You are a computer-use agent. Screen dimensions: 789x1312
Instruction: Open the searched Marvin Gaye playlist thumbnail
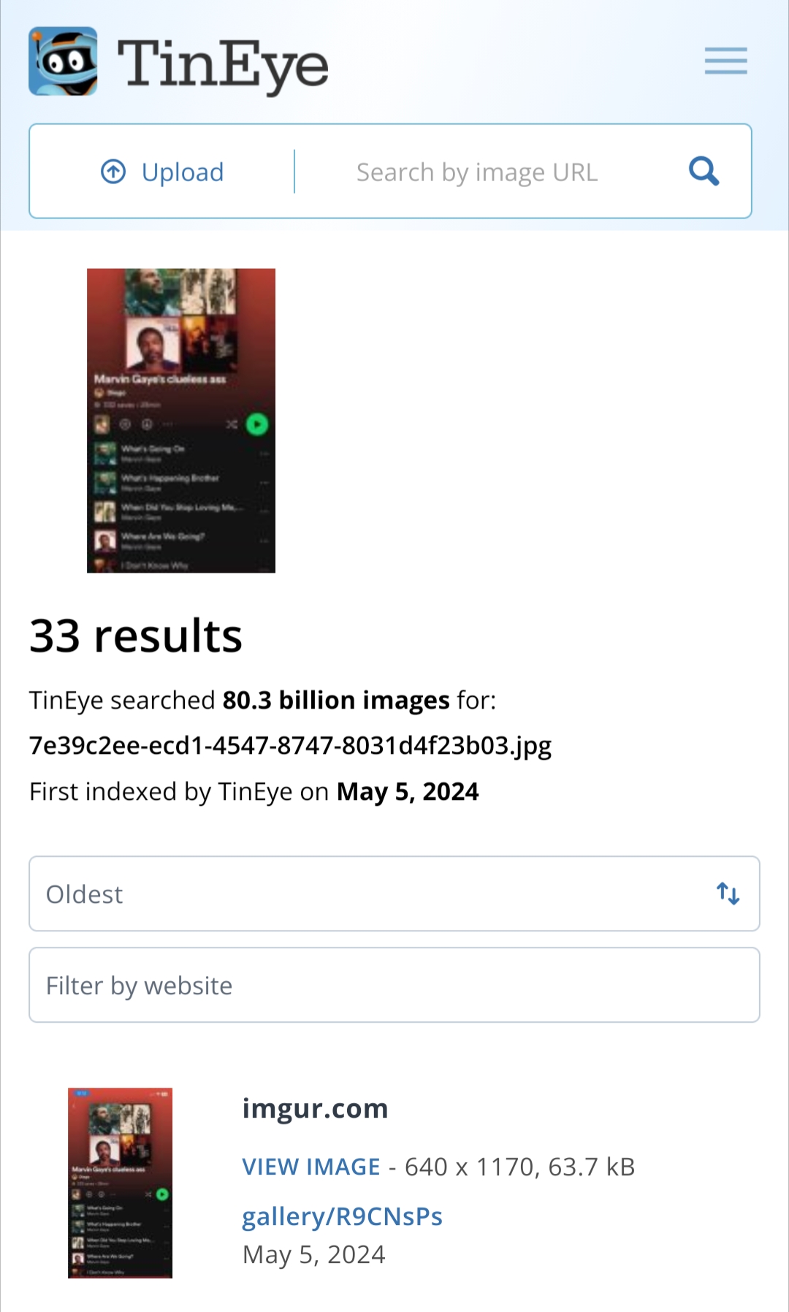(181, 421)
